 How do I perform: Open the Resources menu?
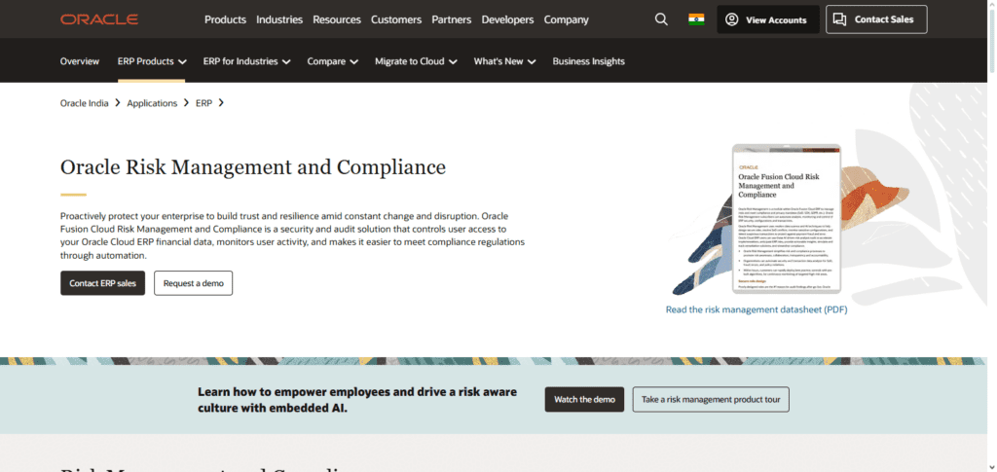point(336,19)
